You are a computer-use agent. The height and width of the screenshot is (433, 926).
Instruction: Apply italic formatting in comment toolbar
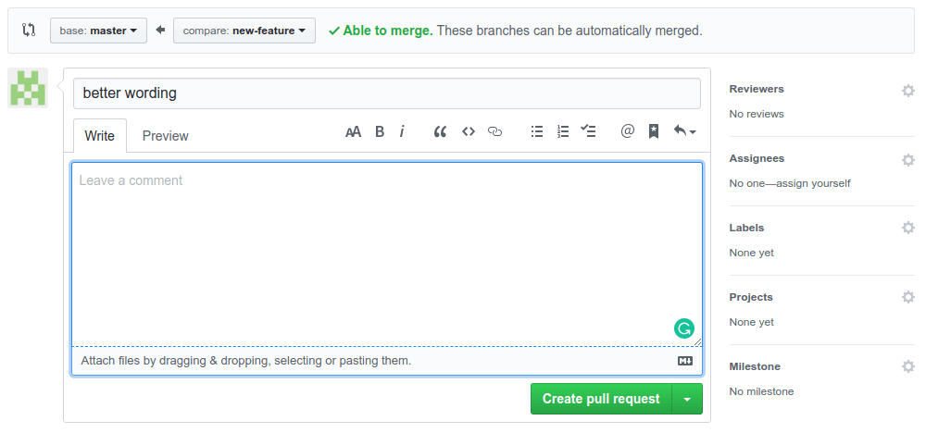pyautogui.click(x=402, y=131)
